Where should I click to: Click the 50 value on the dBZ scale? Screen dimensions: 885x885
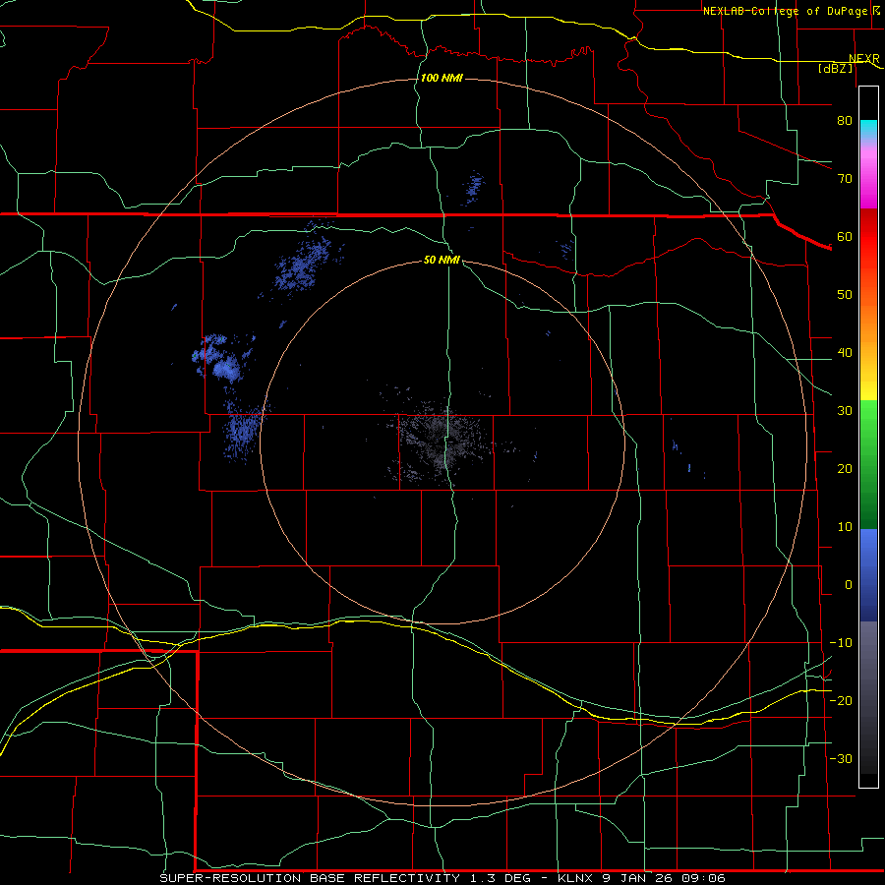pos(845,295)
